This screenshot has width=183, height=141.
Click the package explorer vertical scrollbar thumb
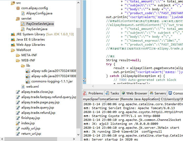click(x=78, y=78)
